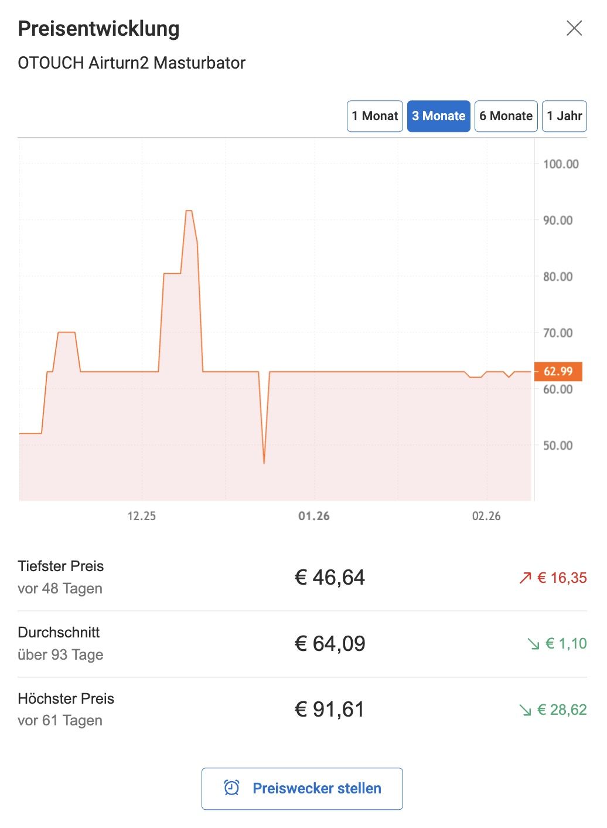Click the 12.25 date label on the axis

[142, 516]
